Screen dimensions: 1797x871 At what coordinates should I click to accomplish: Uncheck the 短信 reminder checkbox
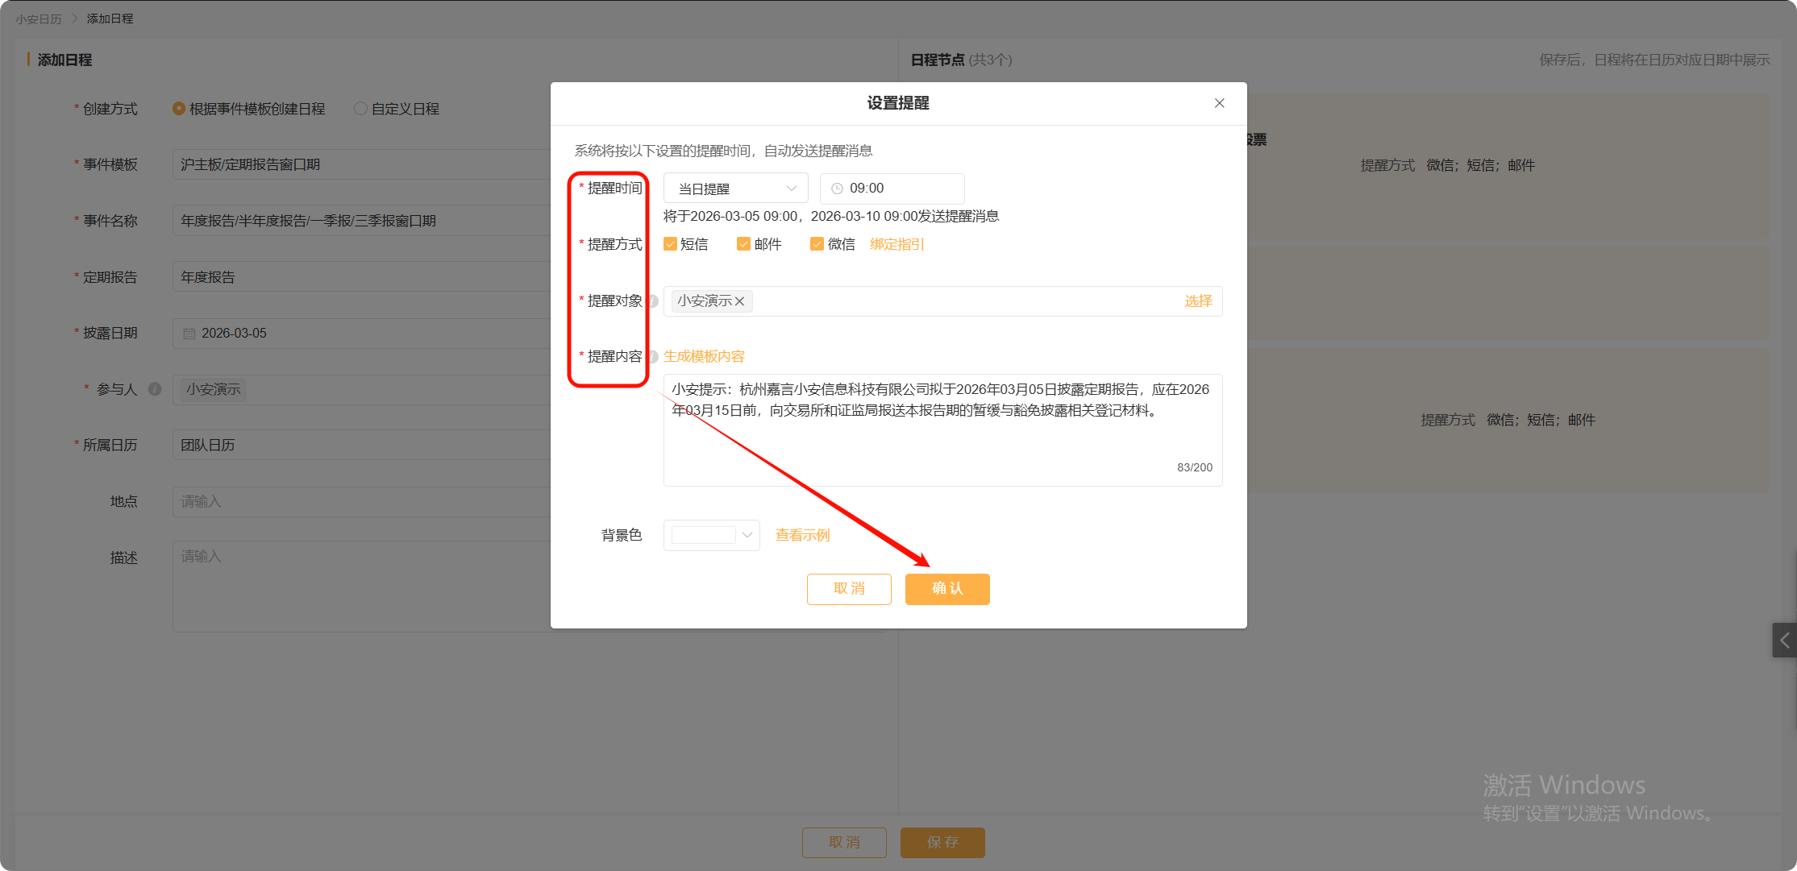pyautogui.click(x=670, y=244)
